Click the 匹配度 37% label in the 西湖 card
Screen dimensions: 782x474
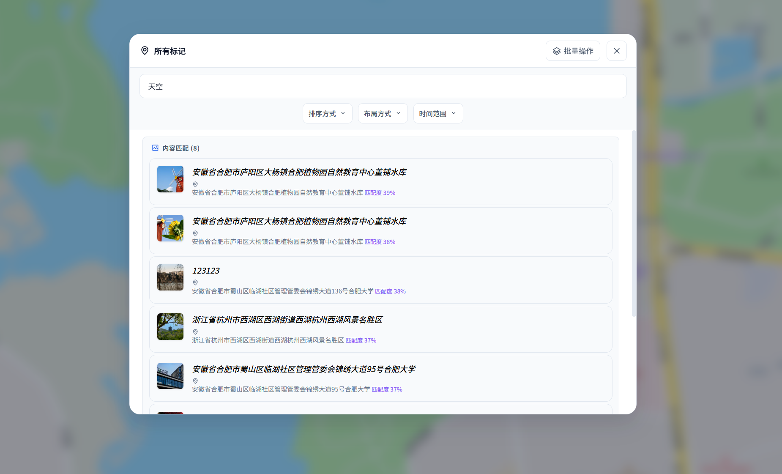(x=361, y=340)
